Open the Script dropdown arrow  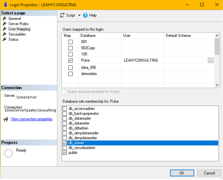pos(79,15)
